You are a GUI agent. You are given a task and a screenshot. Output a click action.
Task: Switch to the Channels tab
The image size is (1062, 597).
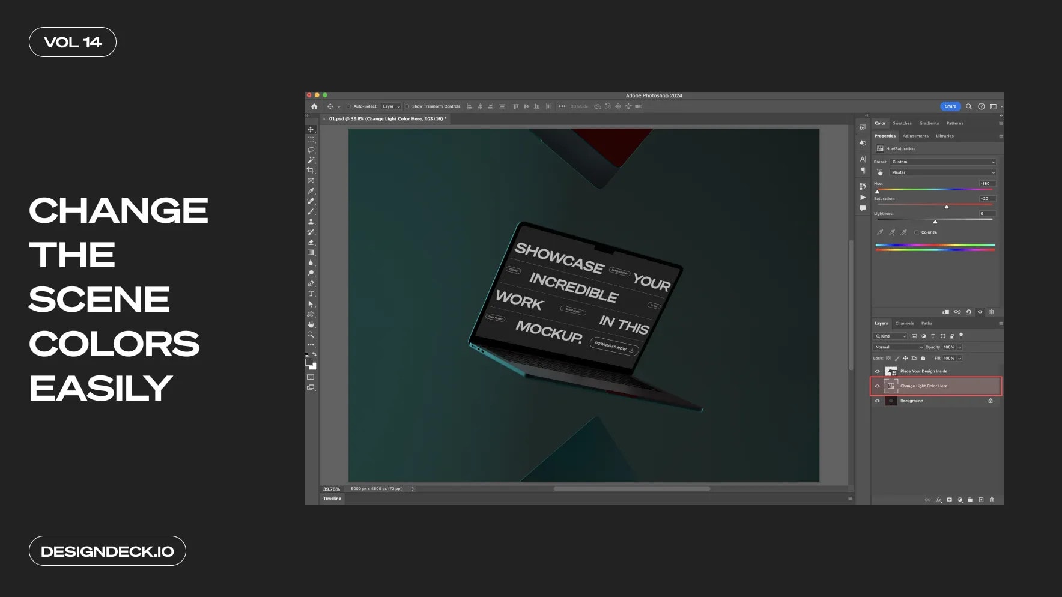pyautogui.click(x=905, y=323)
